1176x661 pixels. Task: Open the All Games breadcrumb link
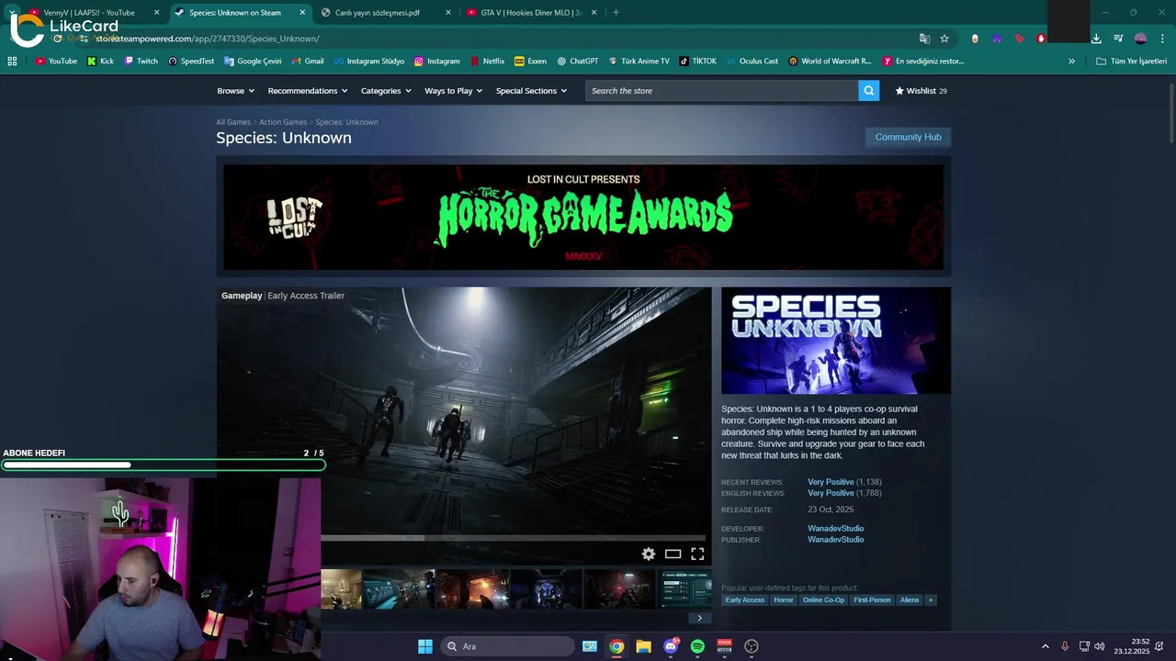tap(233, 122)
